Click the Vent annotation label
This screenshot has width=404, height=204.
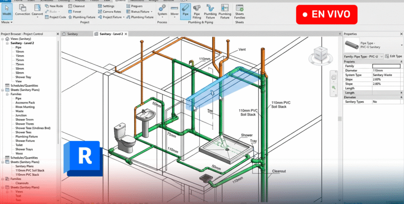point(242,50)
